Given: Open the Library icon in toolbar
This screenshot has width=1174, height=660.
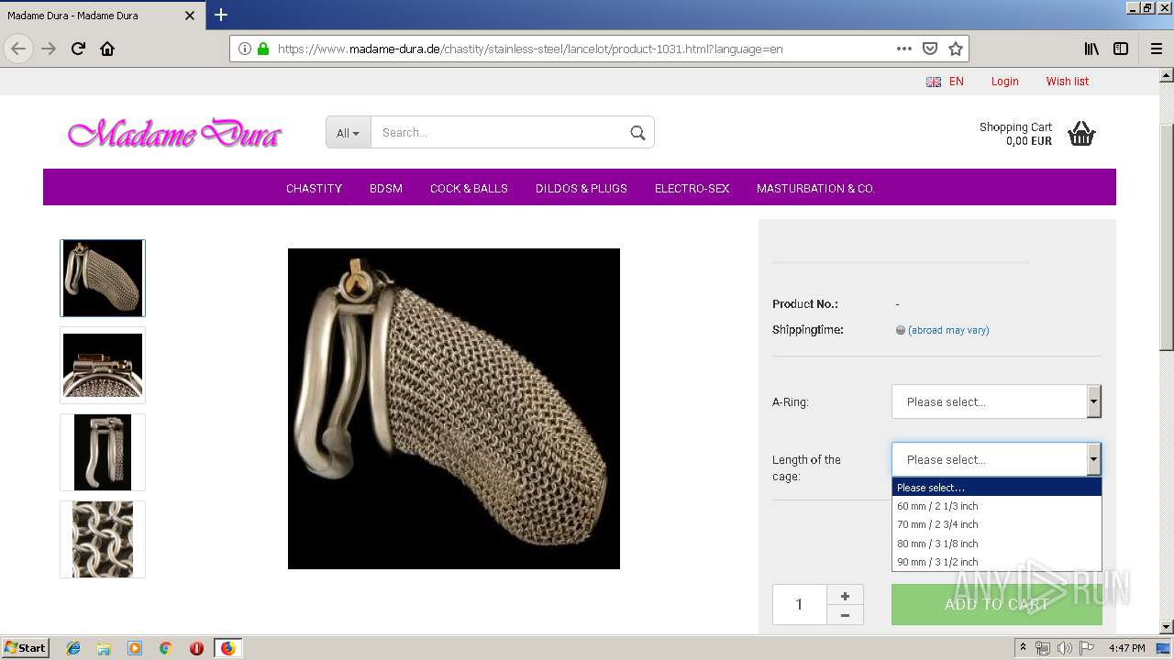Looking at the screenshot, I should pyautogui.click(x=1091, y=49).
